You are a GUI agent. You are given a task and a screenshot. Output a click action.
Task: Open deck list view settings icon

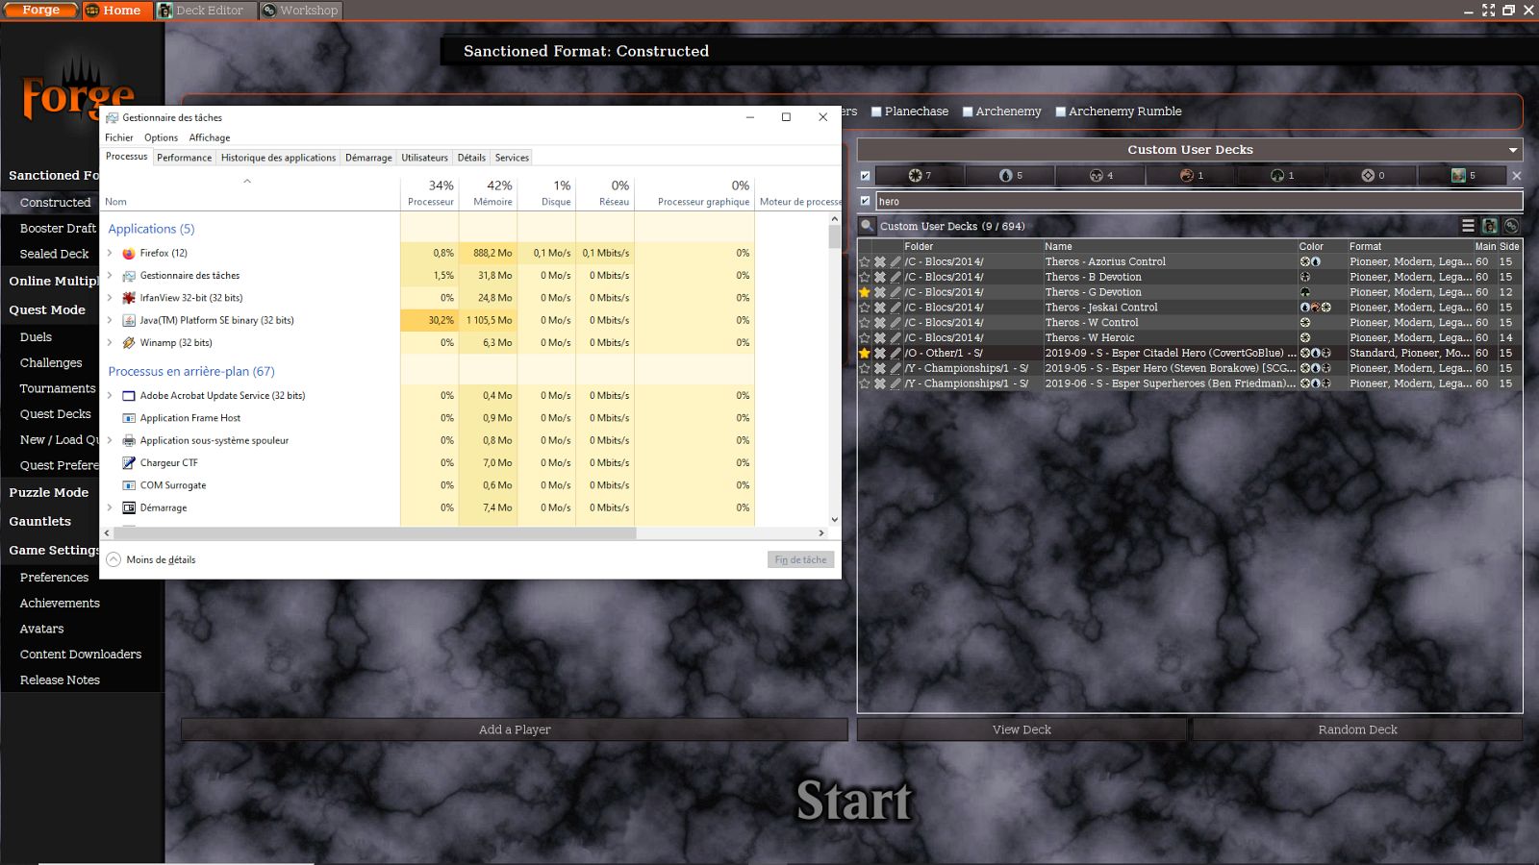[x=1511, y=226]
